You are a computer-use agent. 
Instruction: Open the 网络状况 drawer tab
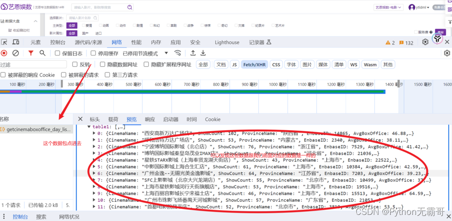click(x=69, y=217)
